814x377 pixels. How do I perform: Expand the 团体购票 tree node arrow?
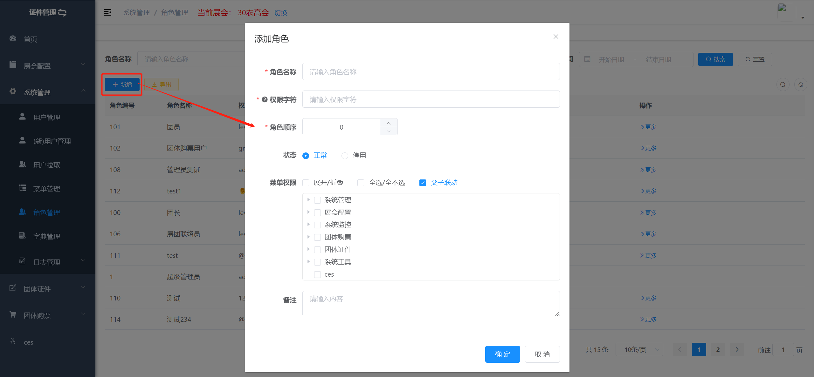308,237
